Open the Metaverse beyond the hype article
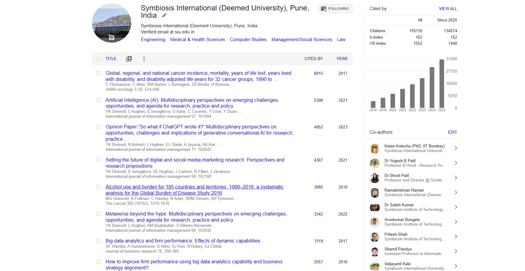The height and width of the screenshot is (271, 525). point(196,217)
